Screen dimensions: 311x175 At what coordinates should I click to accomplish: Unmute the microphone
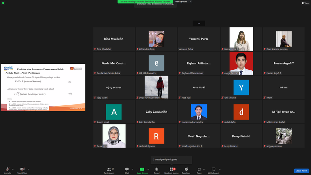pos(7,170)
